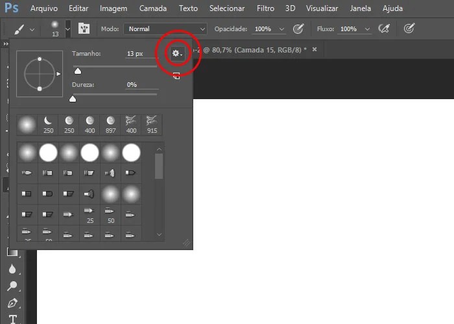The height and width of the screenshot is (324, 454).
Task: Toggle pressure for opacity icon
Action: pos(298,29)
